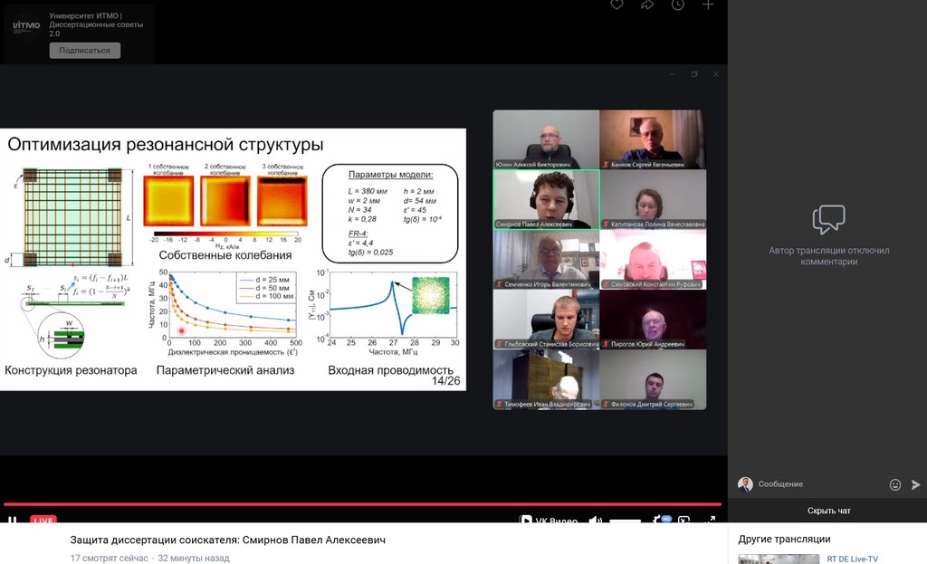This screenshot has height=564, width=927.
Task: Add video to Watch Later
Action: 678,5
